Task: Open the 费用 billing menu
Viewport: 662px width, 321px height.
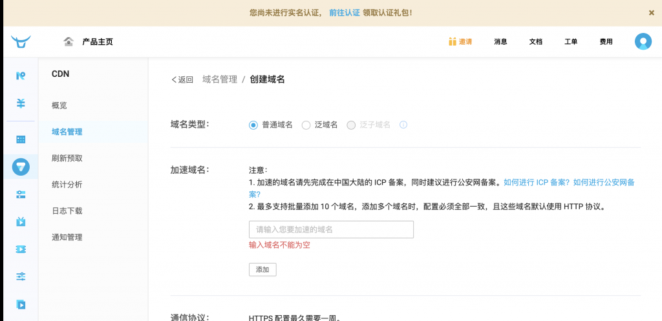Action: 606,42
